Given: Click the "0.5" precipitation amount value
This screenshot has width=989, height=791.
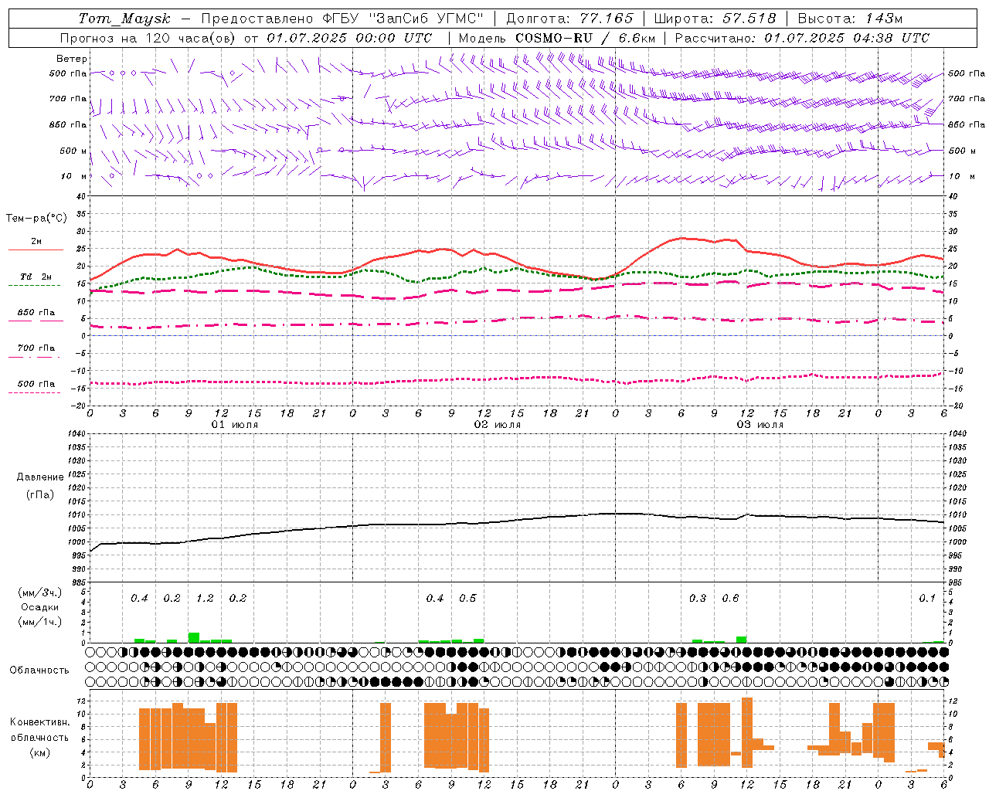Looking at the screenshot, I should click(x=467, y=598).
